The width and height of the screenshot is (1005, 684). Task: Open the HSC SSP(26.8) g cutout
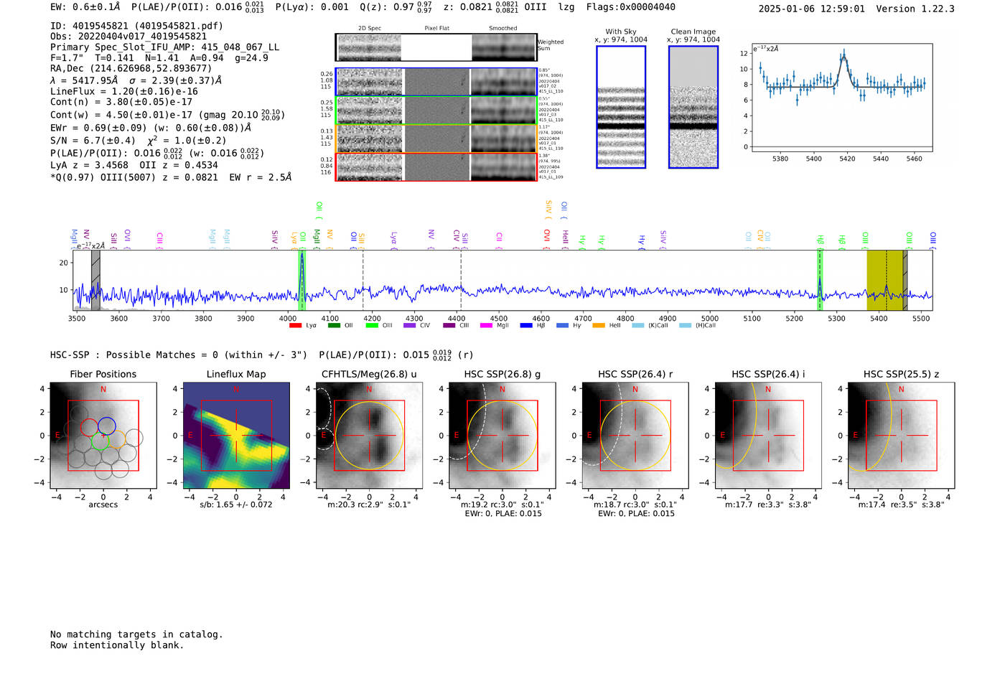click(502, 436)
